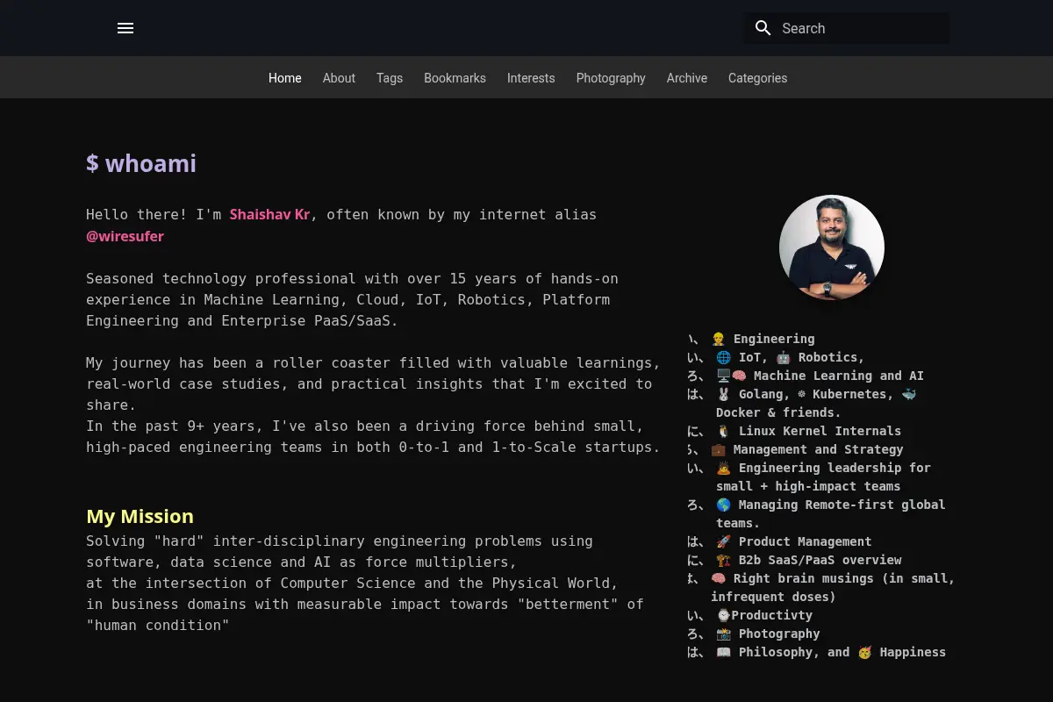Click the earth emoji beside Managing Remote-first
Screen dimensions: 1053x702
click(724, 505)
